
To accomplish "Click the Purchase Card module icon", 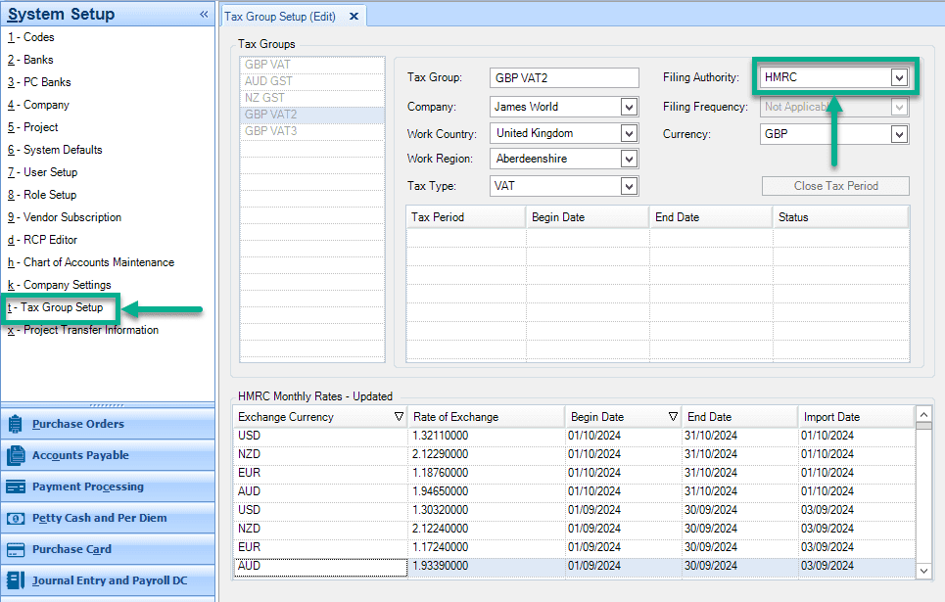I will [x=16, y=549].
